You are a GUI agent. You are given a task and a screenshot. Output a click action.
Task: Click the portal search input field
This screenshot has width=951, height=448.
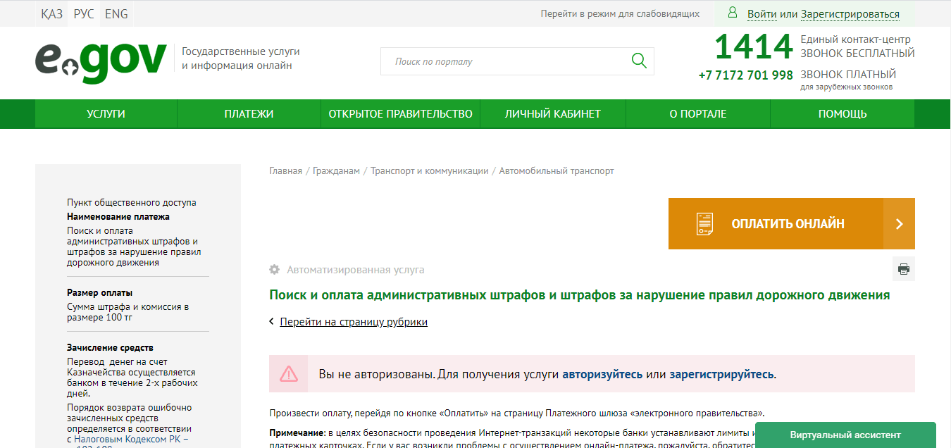(504, 62)
